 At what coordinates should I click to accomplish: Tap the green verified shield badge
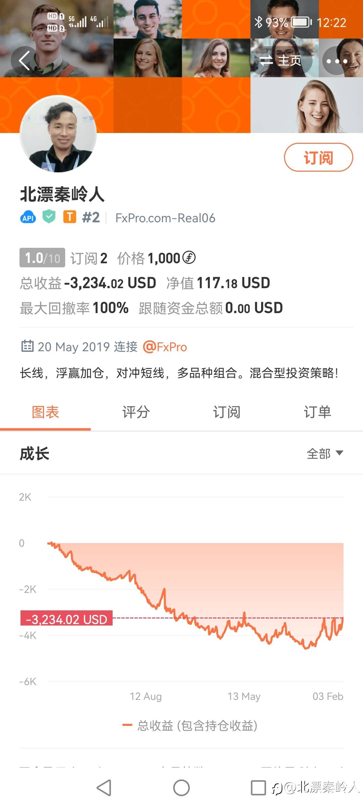(49, 217)
